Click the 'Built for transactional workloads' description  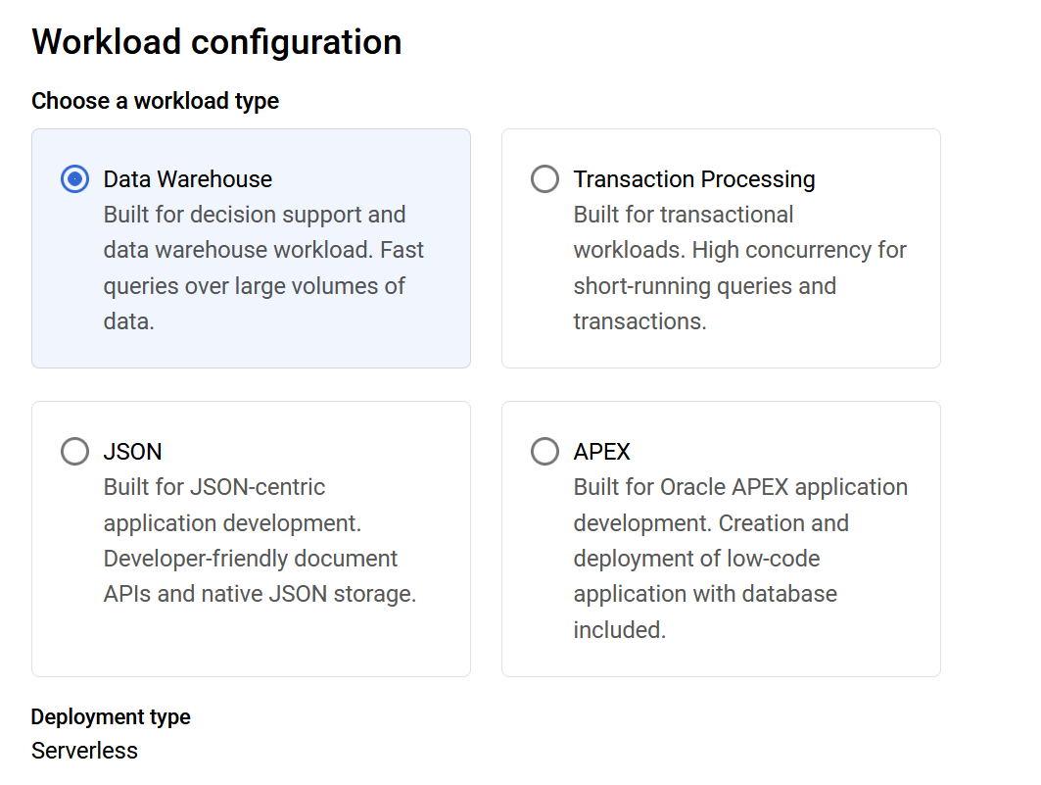[x=739, y=268]
